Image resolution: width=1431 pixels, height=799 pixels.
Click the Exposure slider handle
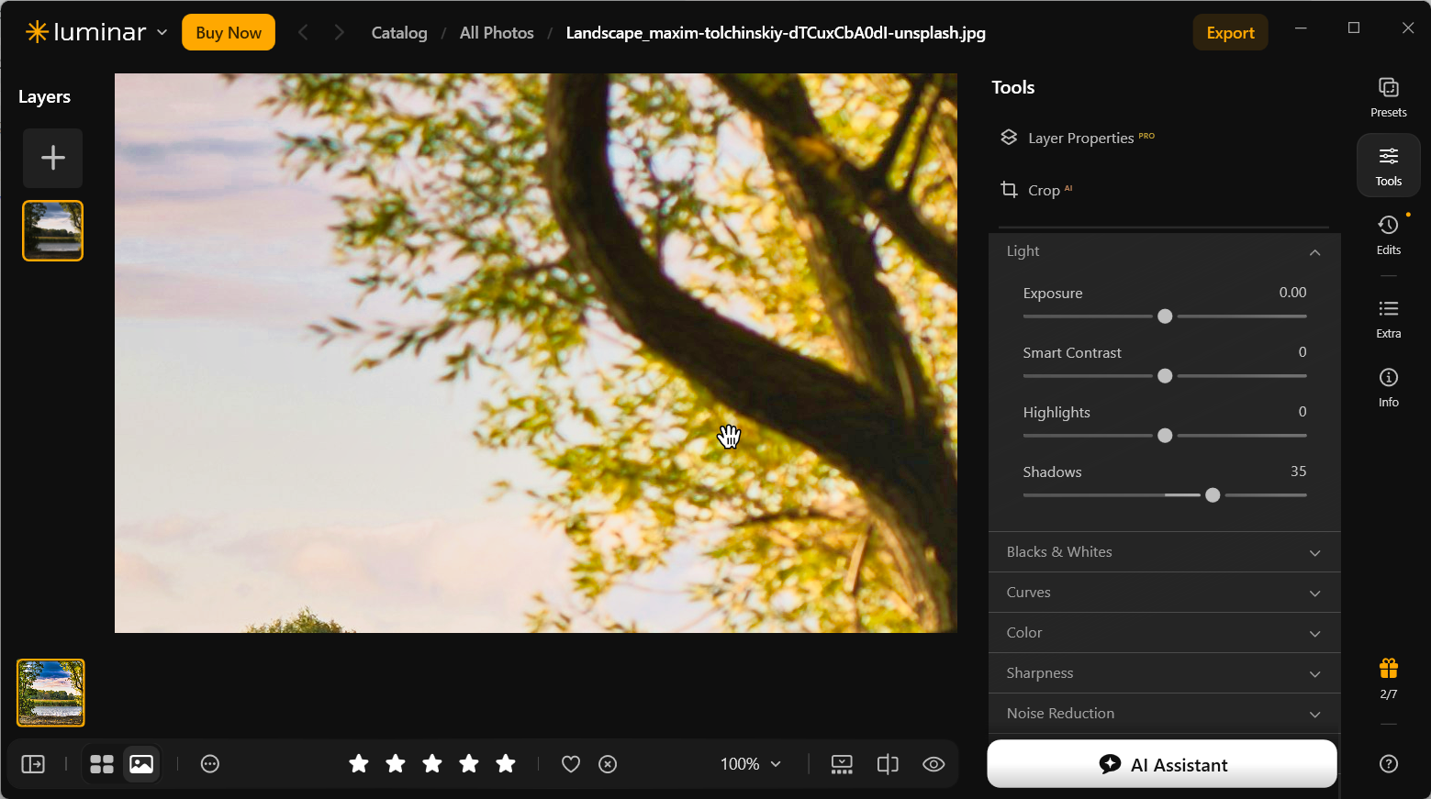(1165, 316)
